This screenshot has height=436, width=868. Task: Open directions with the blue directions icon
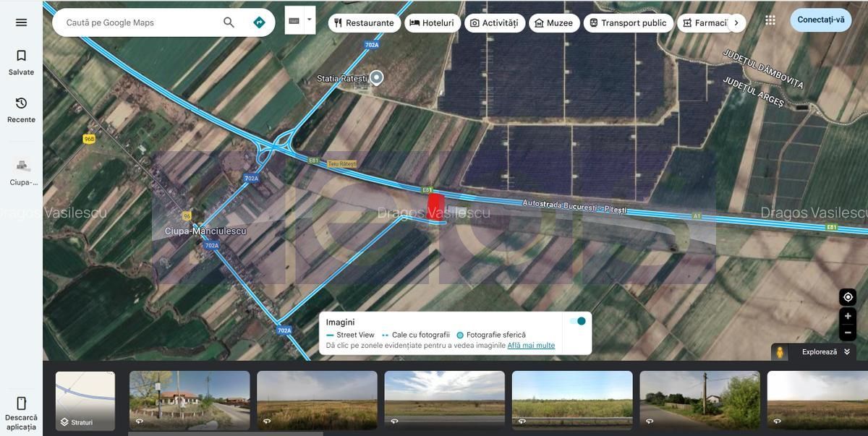258,22
